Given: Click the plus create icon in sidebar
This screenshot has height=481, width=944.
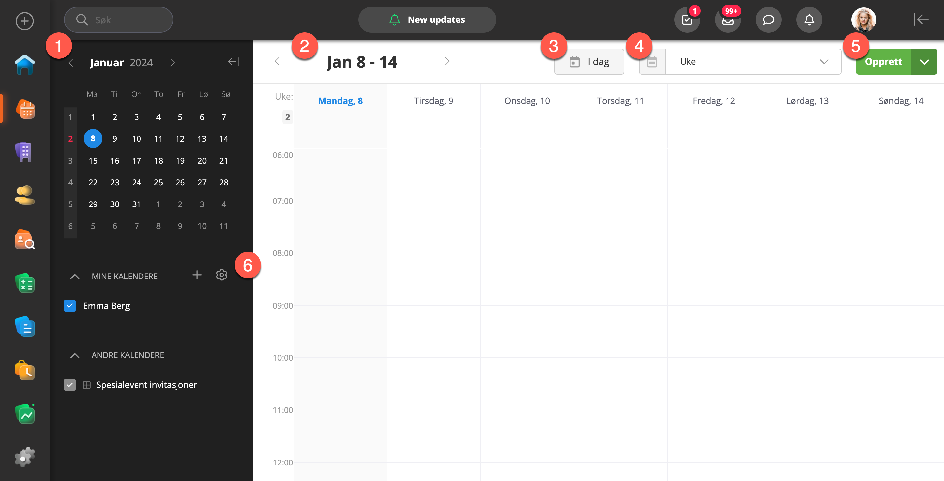Looking at the screenshot, I should [x=24, y=21].
